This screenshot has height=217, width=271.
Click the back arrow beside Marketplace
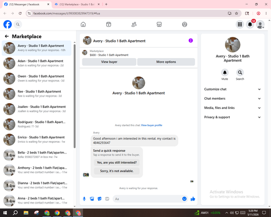point(7,36)
